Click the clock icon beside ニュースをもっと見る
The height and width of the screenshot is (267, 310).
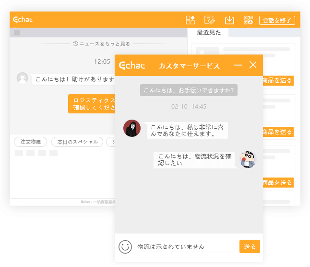click(76, 44)
